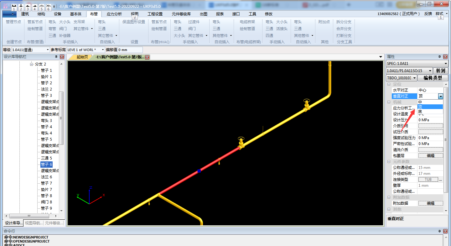The width and height of the screenshot is (451, 246).
Task: Click 管理节点 in the ribbon
Action: coord(13,22)
